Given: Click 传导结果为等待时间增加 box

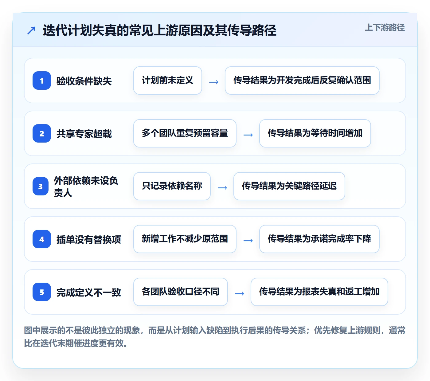Looking at the screenshot, I should point(315,133).
